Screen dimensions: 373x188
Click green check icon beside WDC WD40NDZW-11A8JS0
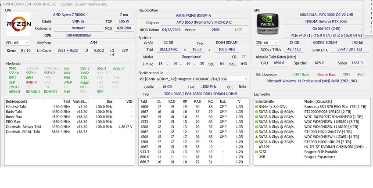pyautogui.click(x=256, y=127)
